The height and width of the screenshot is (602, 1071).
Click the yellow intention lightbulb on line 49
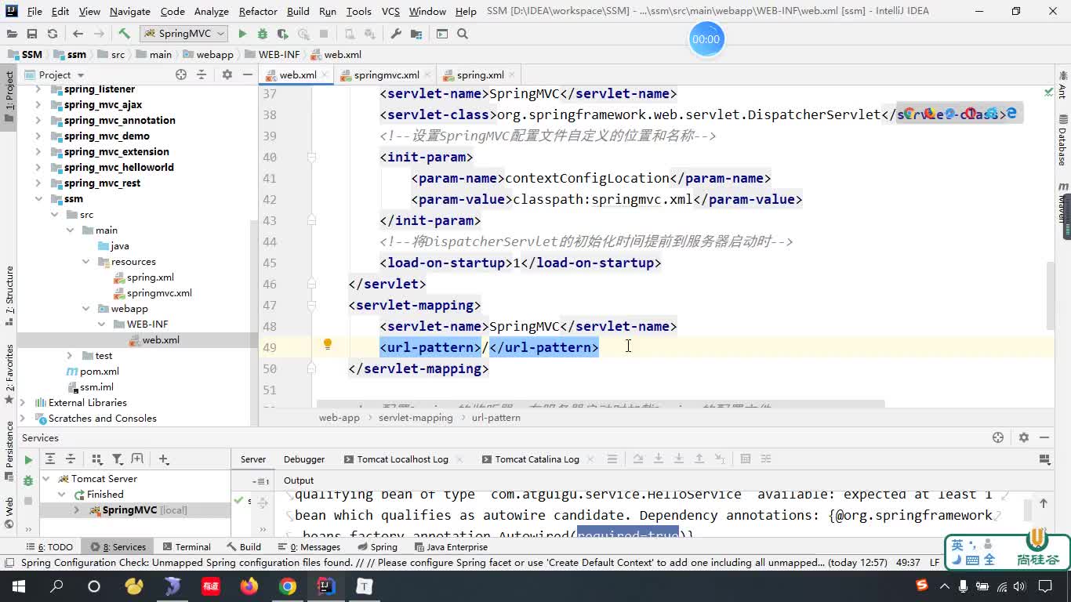tap(328, 345)
